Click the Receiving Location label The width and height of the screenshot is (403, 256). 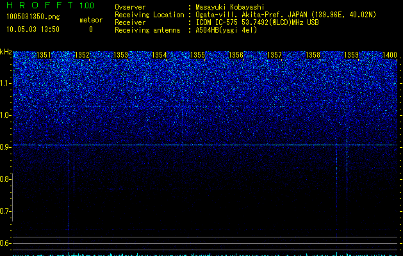[x=149, y=15]
